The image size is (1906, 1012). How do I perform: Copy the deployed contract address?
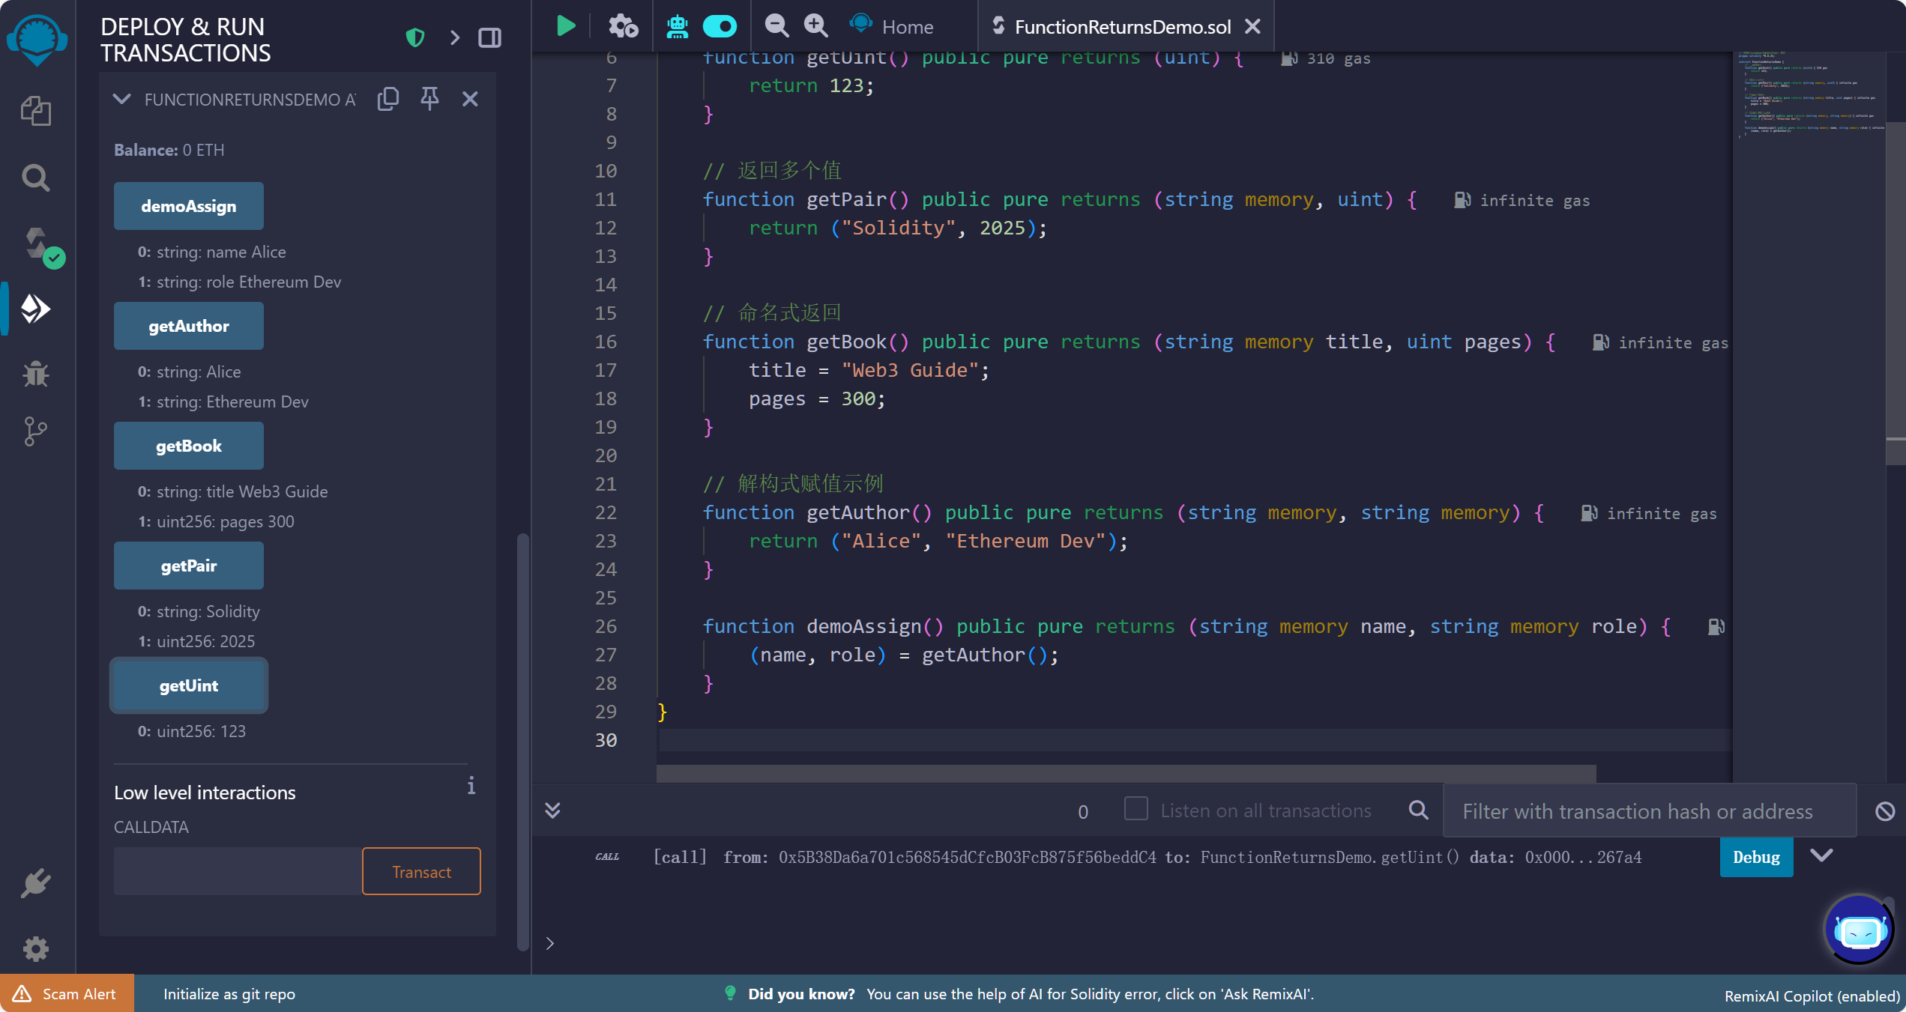pos(388,98)
